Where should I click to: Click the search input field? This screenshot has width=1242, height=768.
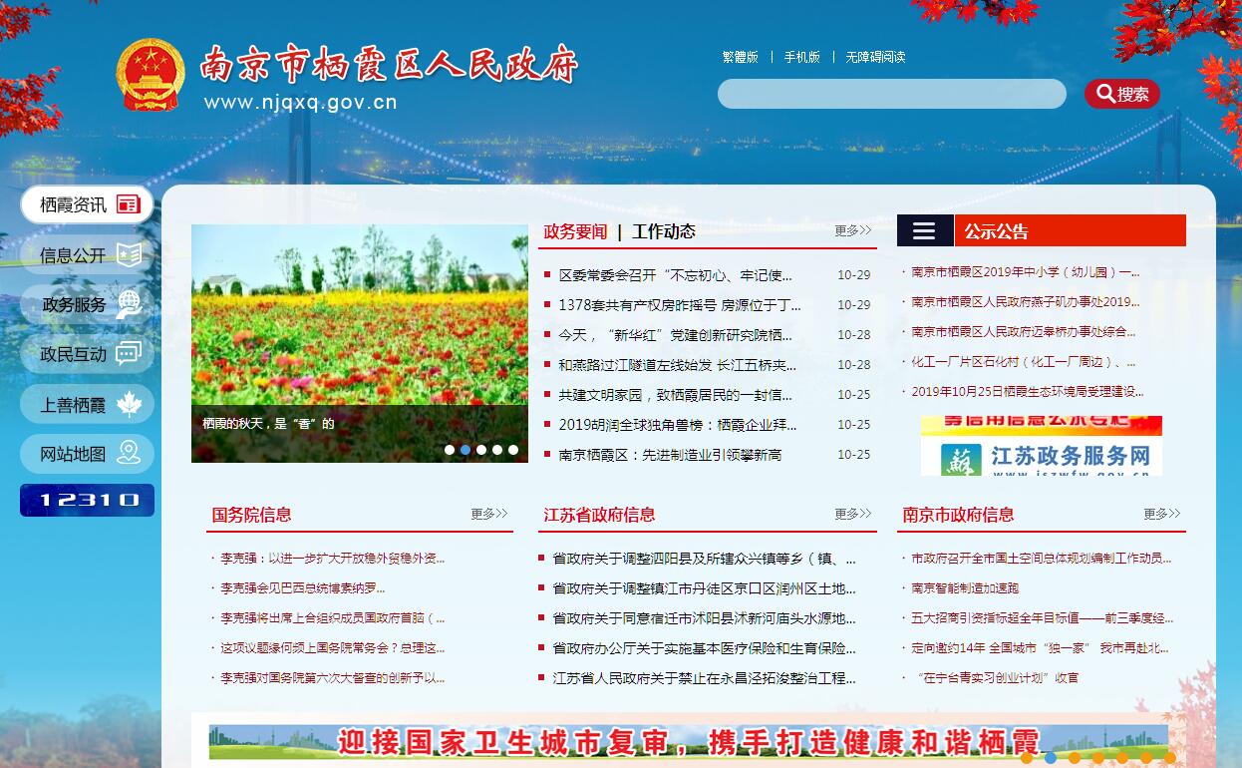(891, 94)
